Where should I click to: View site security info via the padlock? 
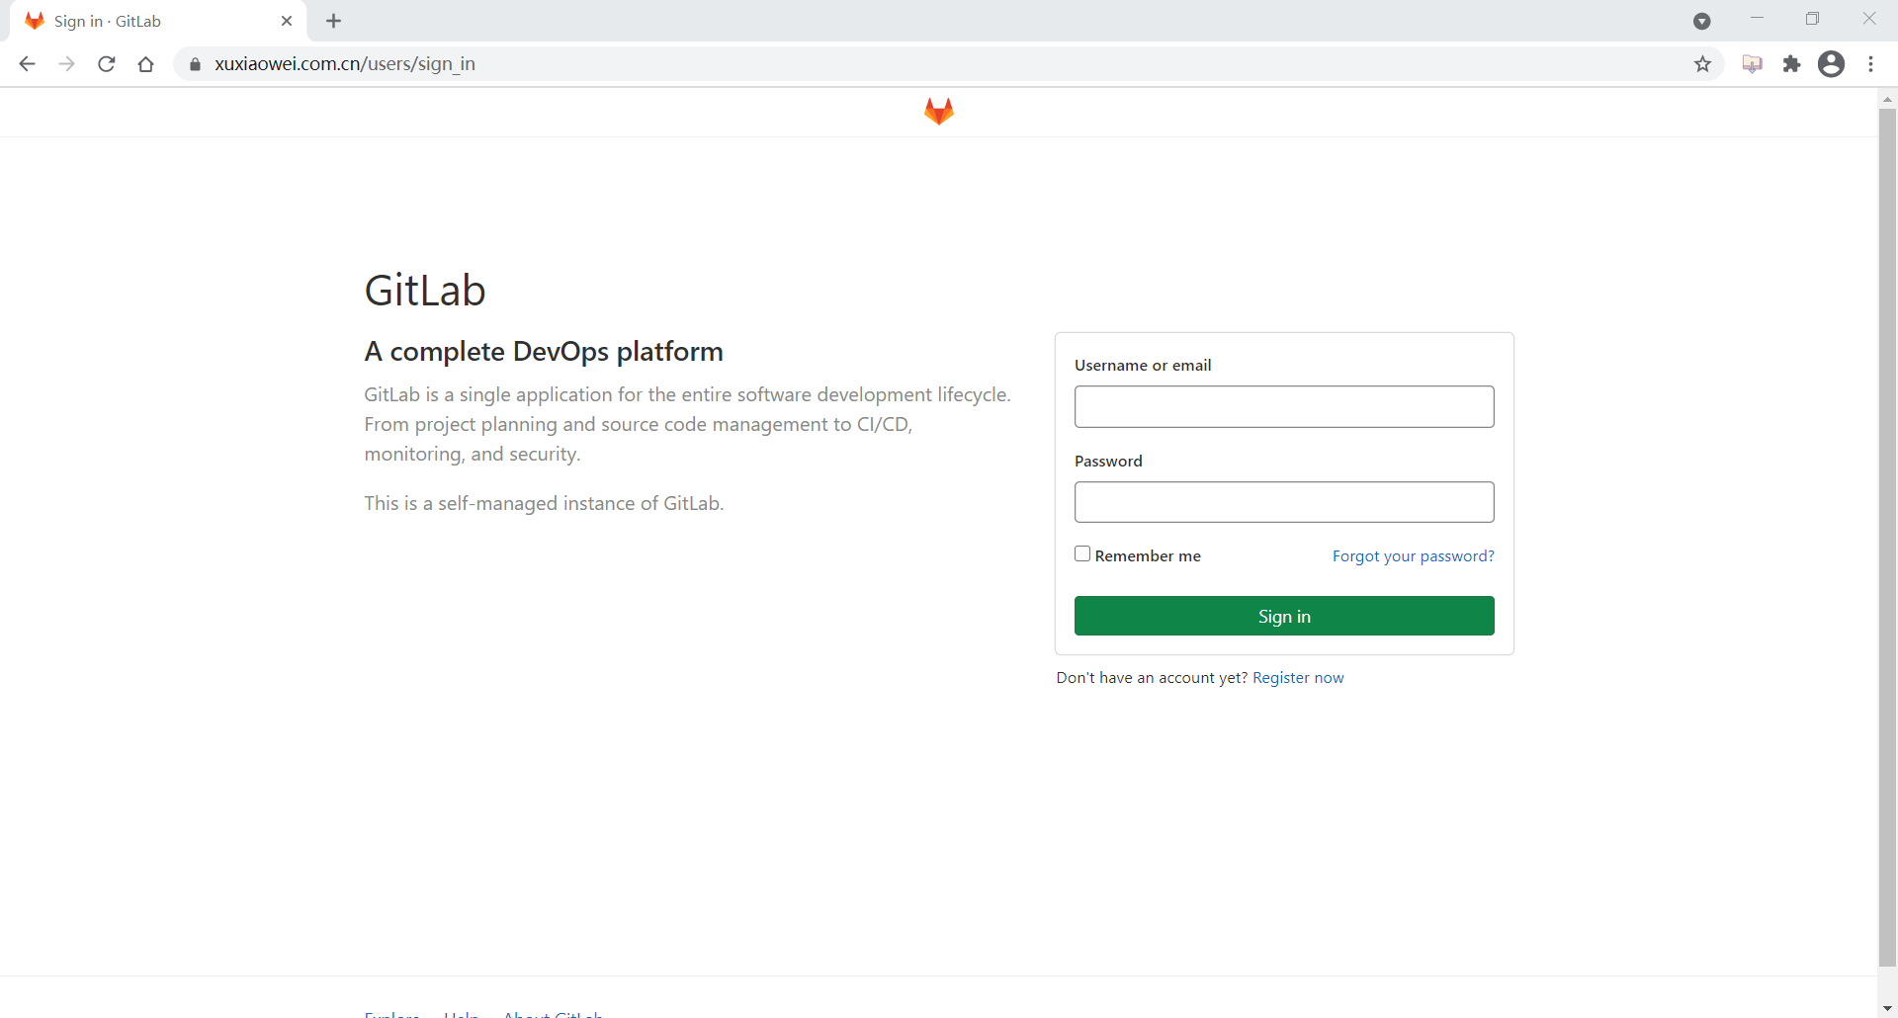pos(195,63)
